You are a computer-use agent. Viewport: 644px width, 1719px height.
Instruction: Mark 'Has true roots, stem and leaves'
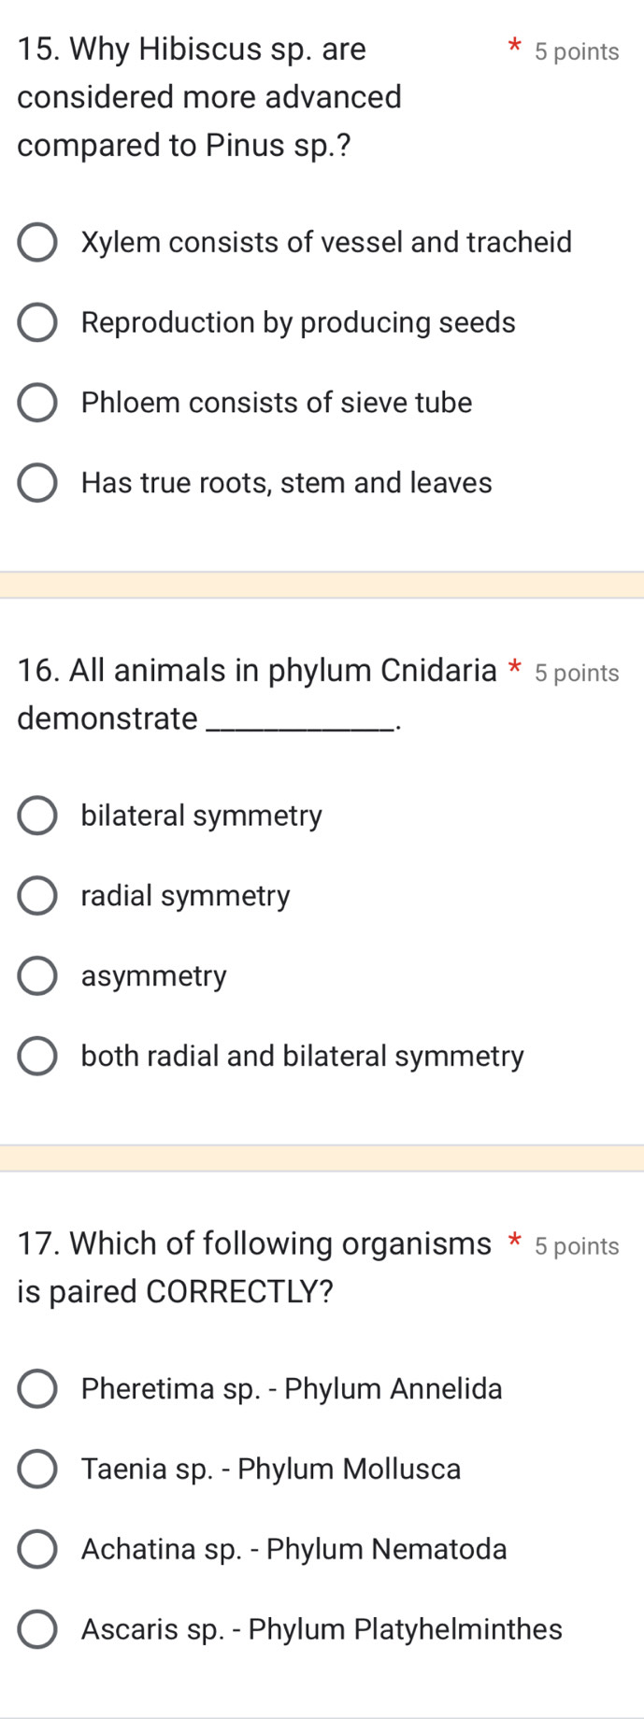[37, 484]
